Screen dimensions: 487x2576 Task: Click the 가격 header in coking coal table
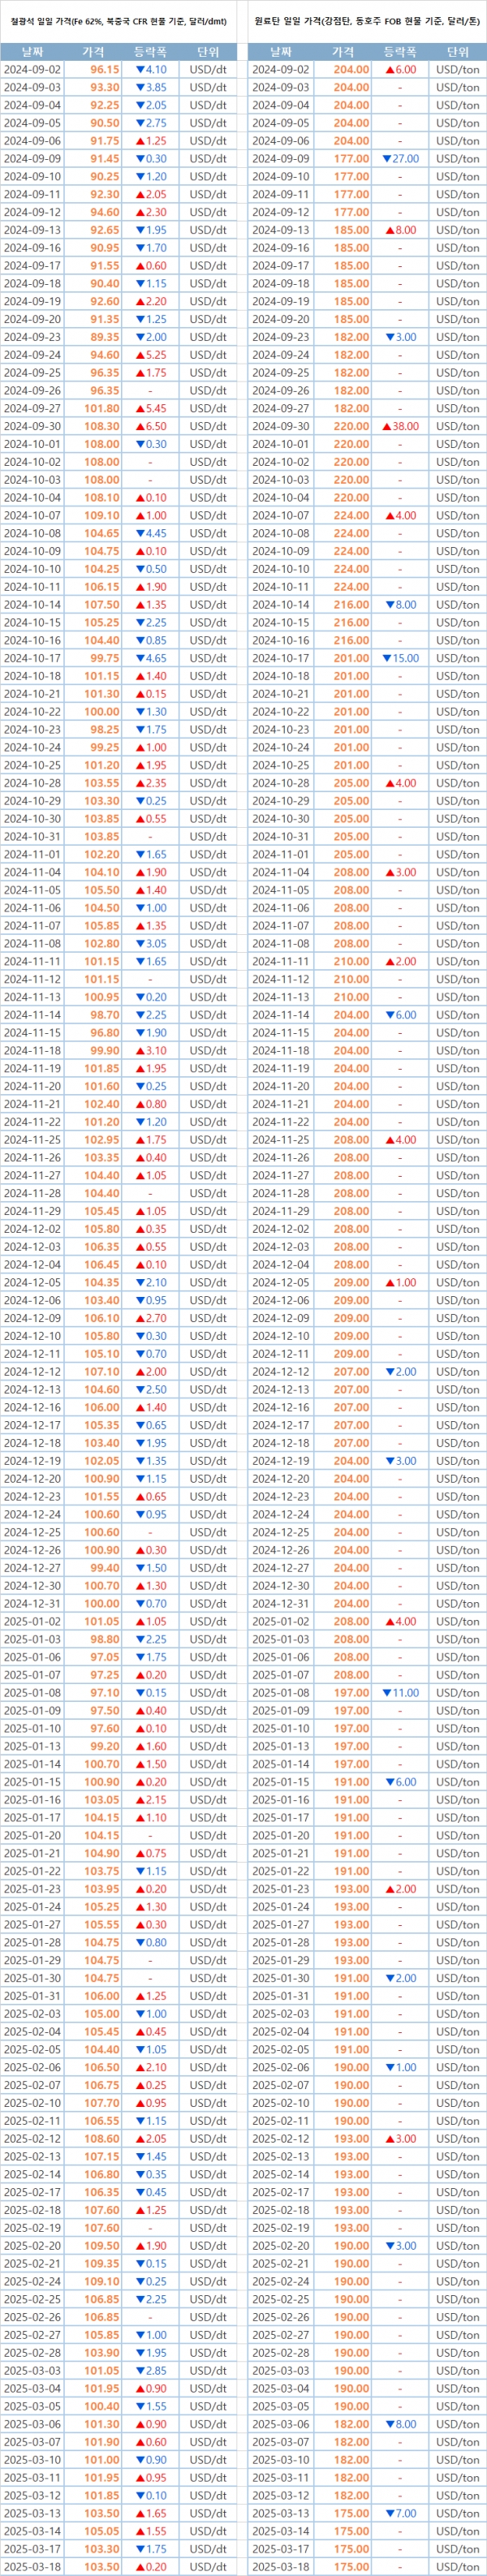(343, 52)
